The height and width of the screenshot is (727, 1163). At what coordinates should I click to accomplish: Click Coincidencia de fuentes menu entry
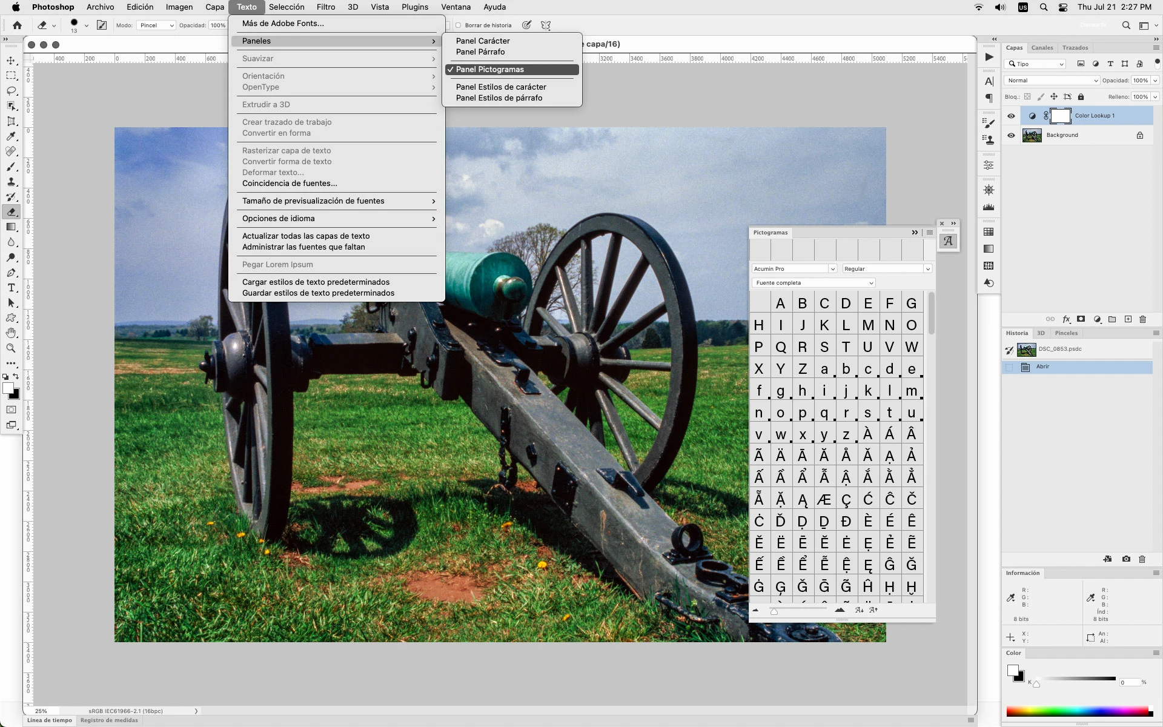290,183
